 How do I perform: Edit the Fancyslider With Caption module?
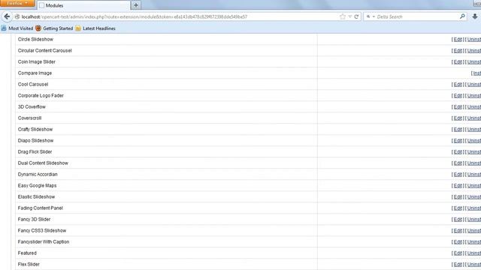pos(458,242)
